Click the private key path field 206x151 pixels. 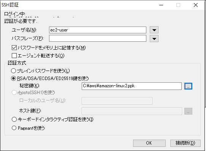(132, 86)
